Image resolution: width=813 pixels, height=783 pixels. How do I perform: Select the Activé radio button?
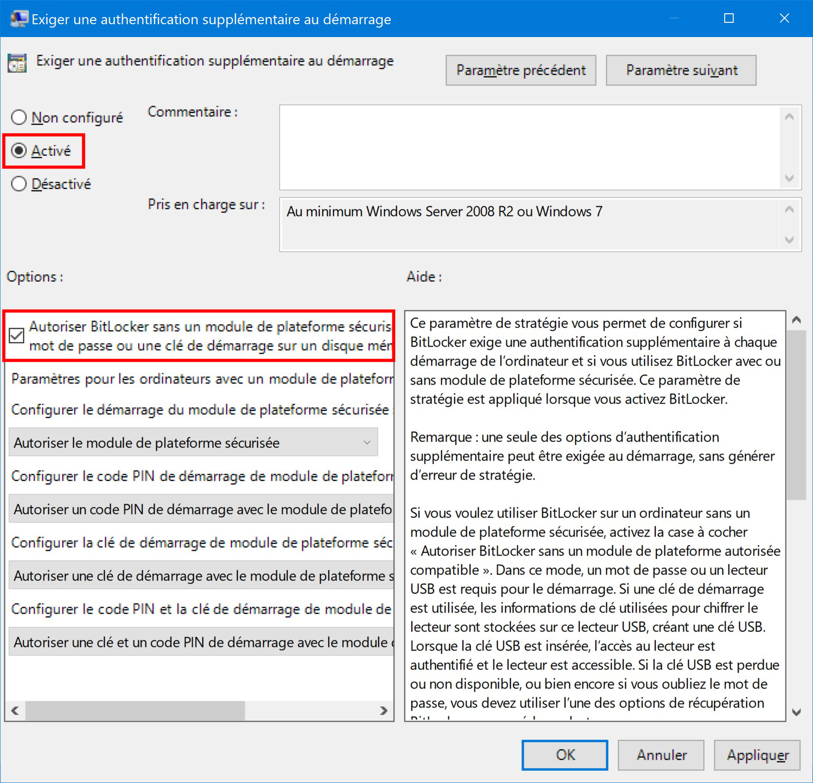[19, 151]
